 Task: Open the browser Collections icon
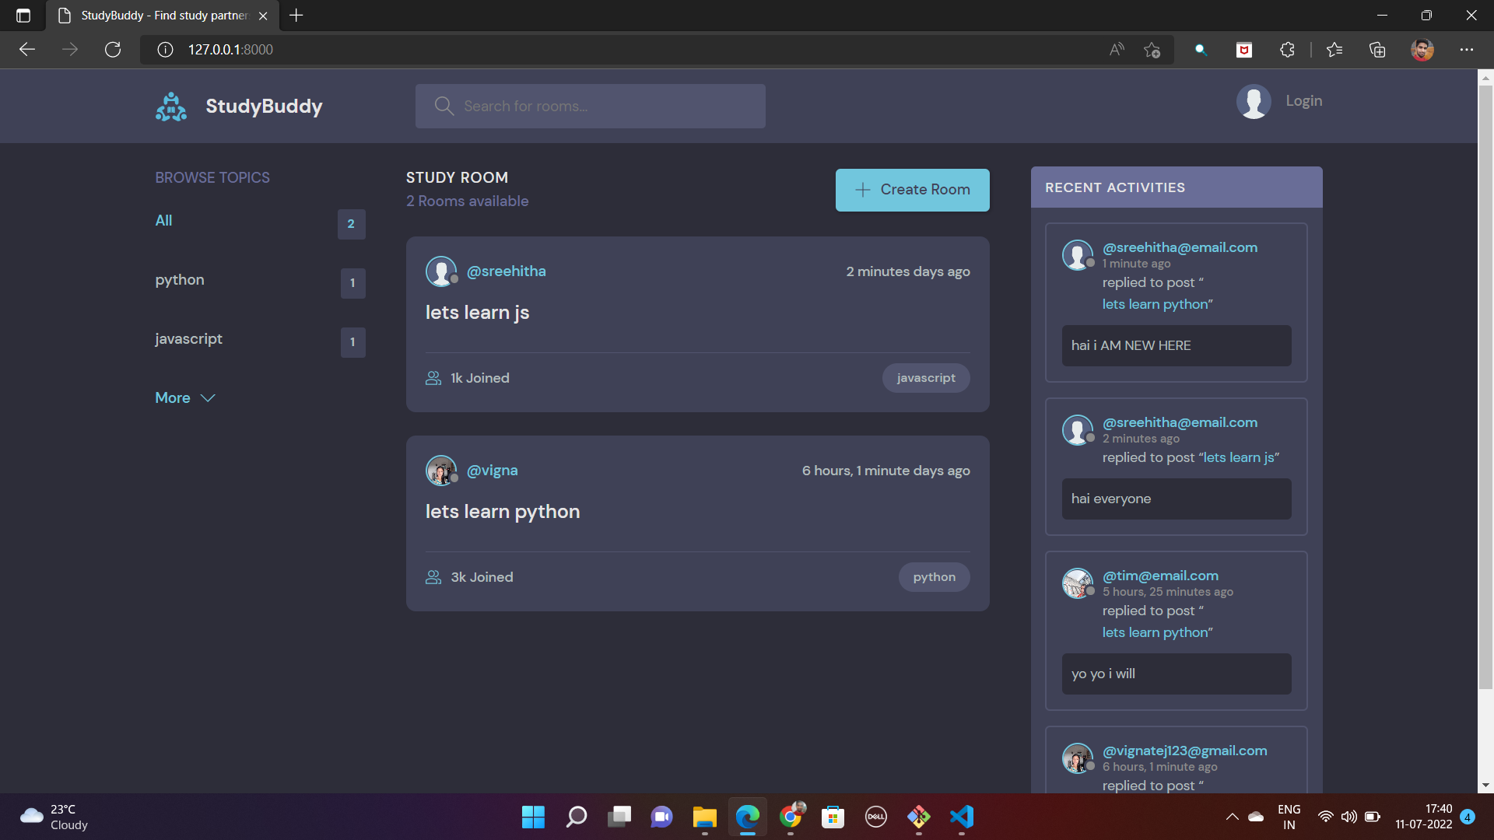click(1377, 50)
